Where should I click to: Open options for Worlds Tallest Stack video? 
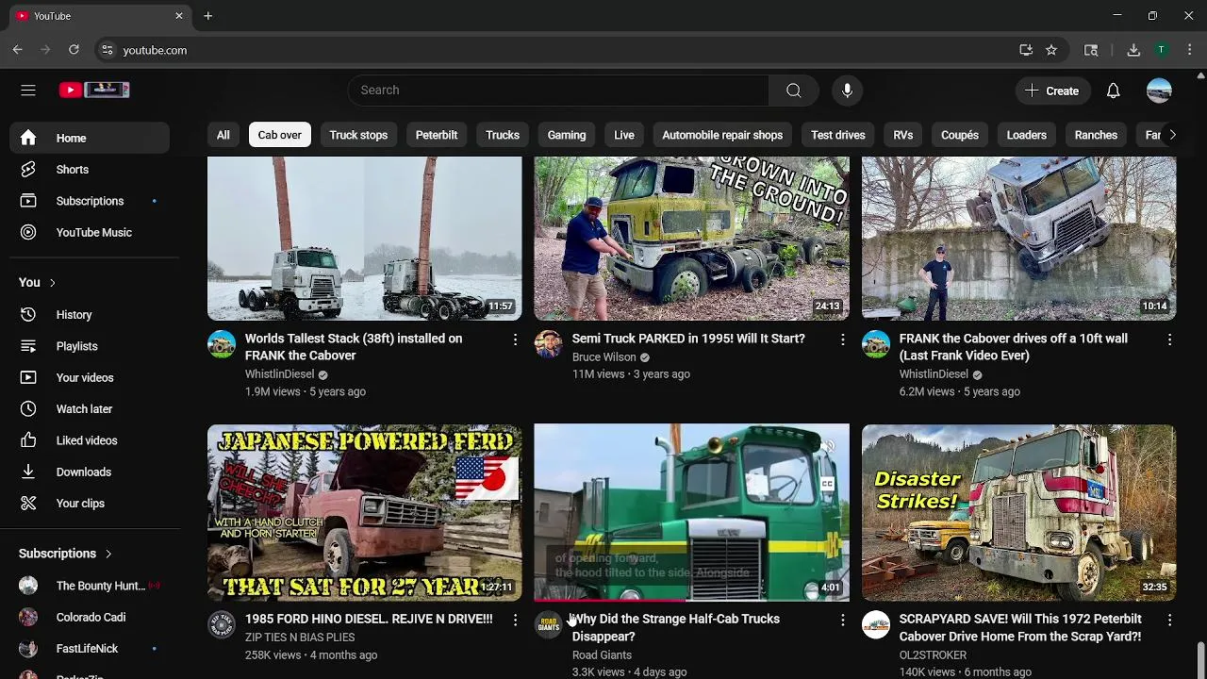click(515, 339)
